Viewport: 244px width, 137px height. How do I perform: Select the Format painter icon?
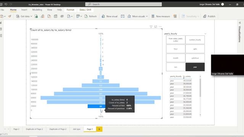(x=10, y=16)
